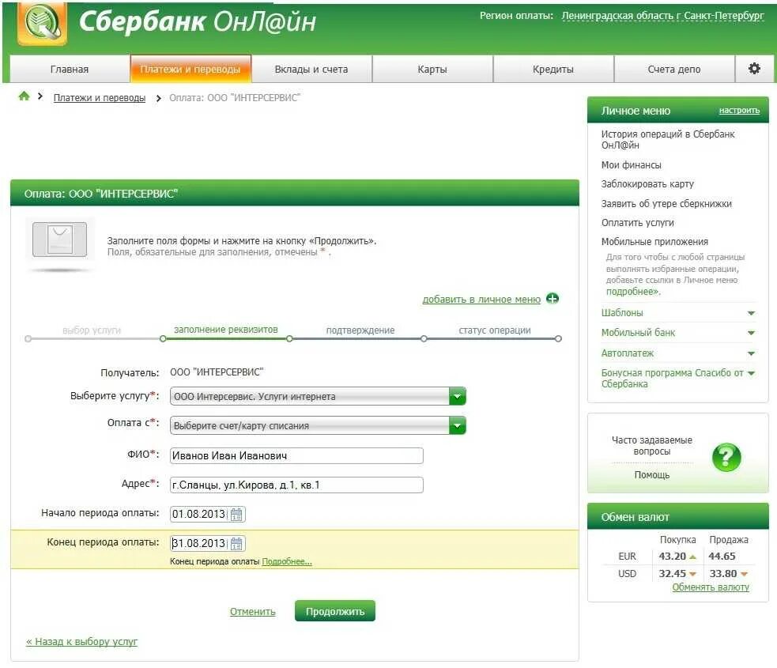Click Заблокировать карту in personal menu

pyautogui.click(x=647, y=184)
